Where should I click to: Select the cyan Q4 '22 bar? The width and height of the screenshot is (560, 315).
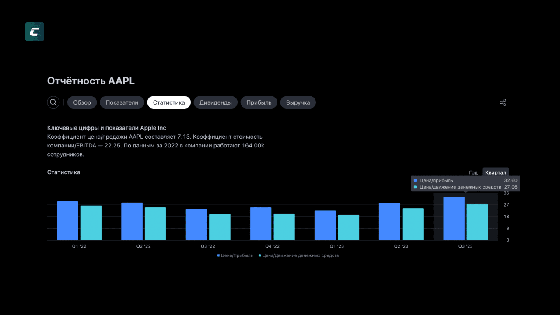pos(284,227)
